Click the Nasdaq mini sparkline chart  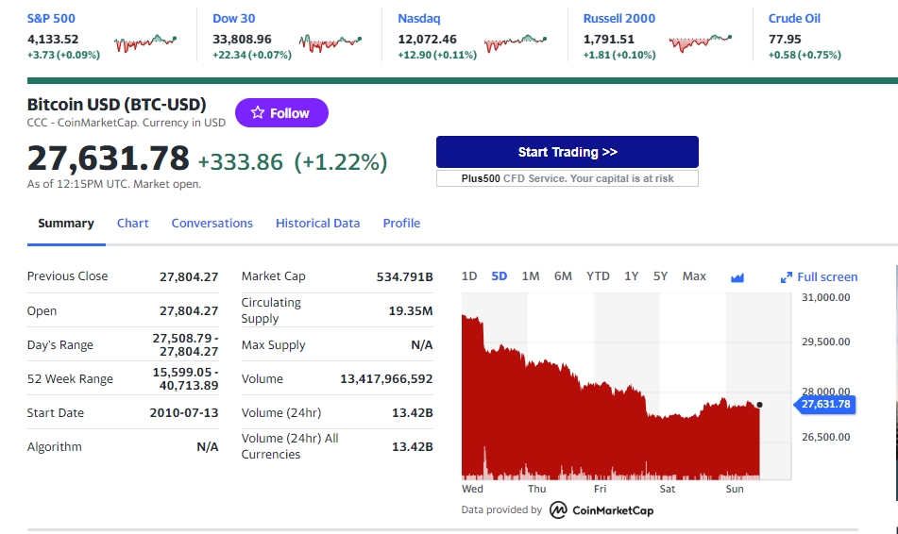pos(516,42)
